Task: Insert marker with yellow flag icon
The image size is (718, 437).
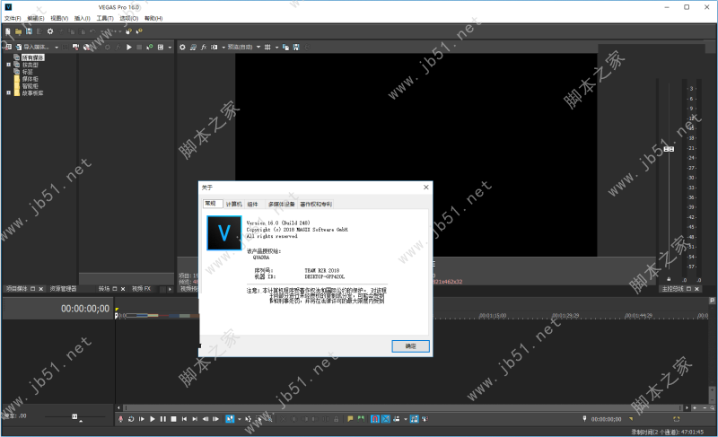Action: 350,419
